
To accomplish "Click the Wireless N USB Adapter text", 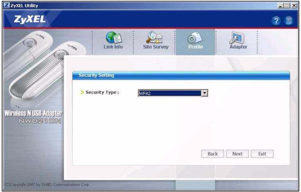I will [33, 113].
